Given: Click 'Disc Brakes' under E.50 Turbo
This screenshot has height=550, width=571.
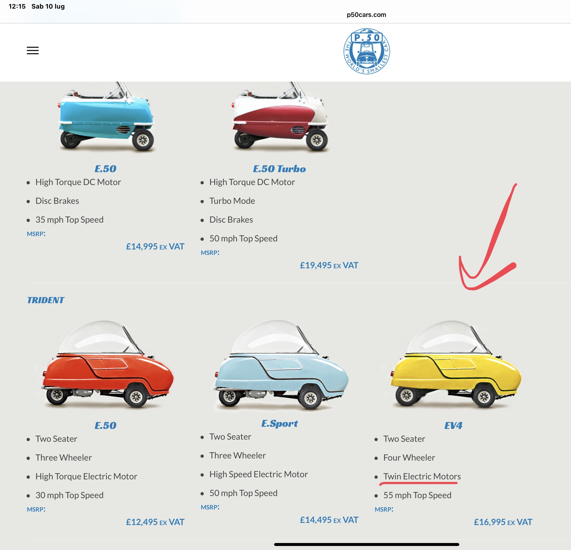Looking at the screenshot, I should [x=231, y=220].
